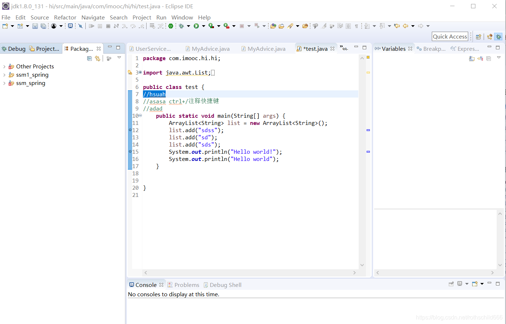
Task: Open the Refactor menu
Action: [65, 17]
